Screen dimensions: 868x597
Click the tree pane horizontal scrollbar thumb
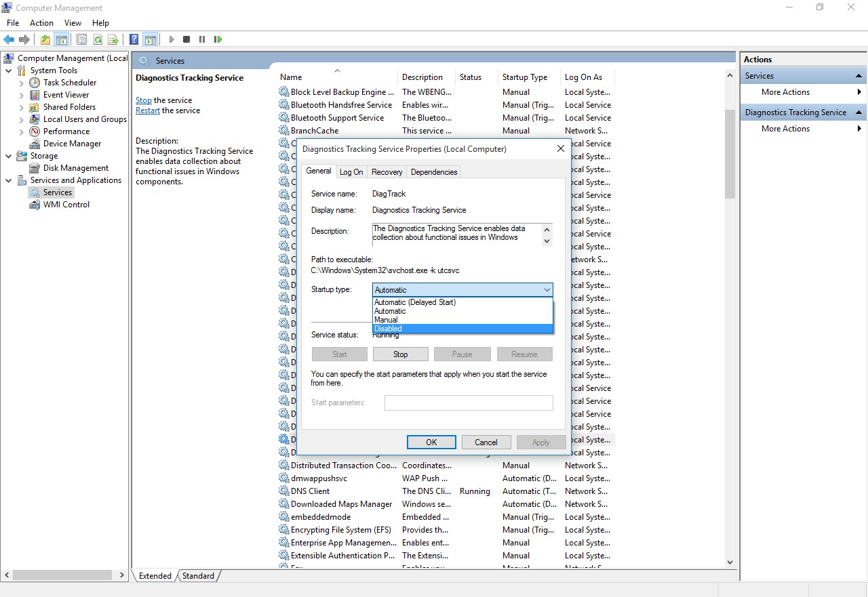click(62, 575)
